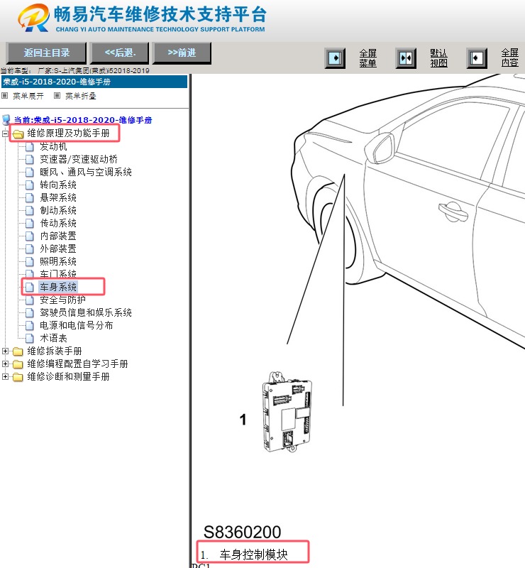Image resolution: width=525 pixels, height=568 pixels.
Task: Click the document icon beside 悬架系统
Action: (x=30, y=198)
